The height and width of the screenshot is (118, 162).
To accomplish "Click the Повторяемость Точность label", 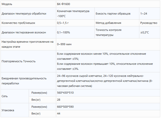I will click(x=19, y=61).
